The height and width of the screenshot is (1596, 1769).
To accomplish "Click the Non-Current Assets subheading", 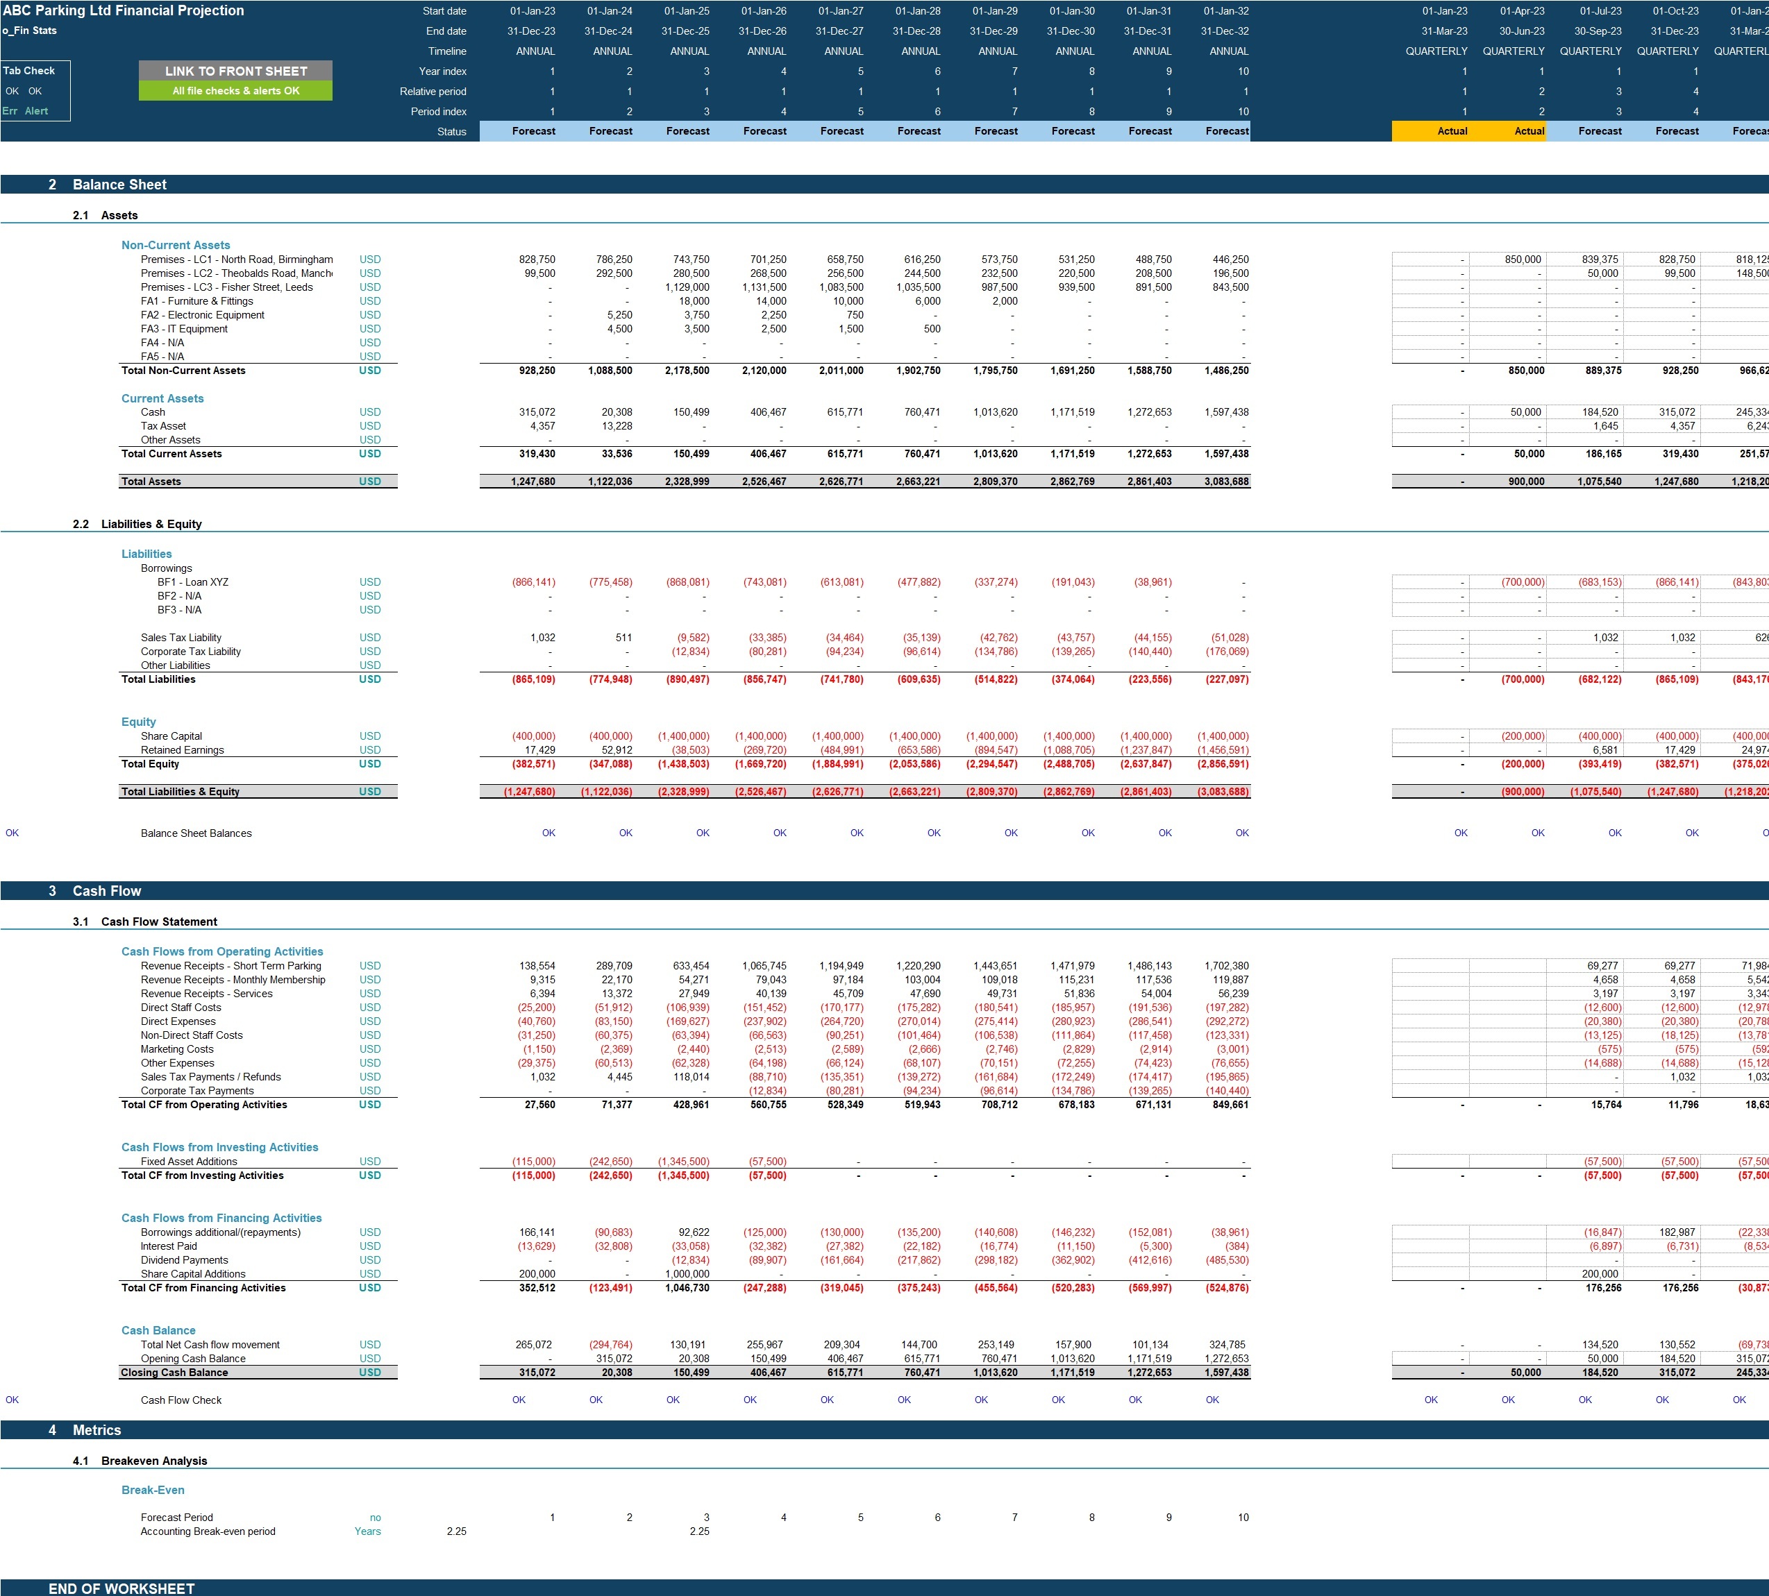I will coord(176,246).
